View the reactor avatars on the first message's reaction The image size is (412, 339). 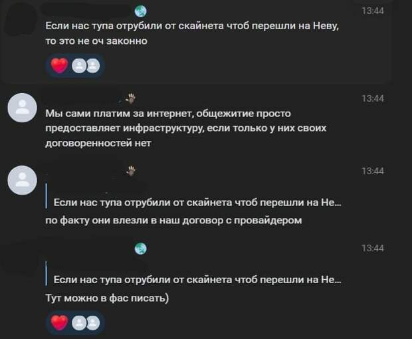86,66
